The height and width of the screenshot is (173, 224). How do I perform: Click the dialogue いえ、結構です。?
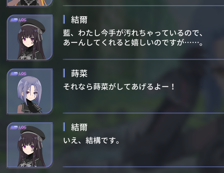[92, 140]
